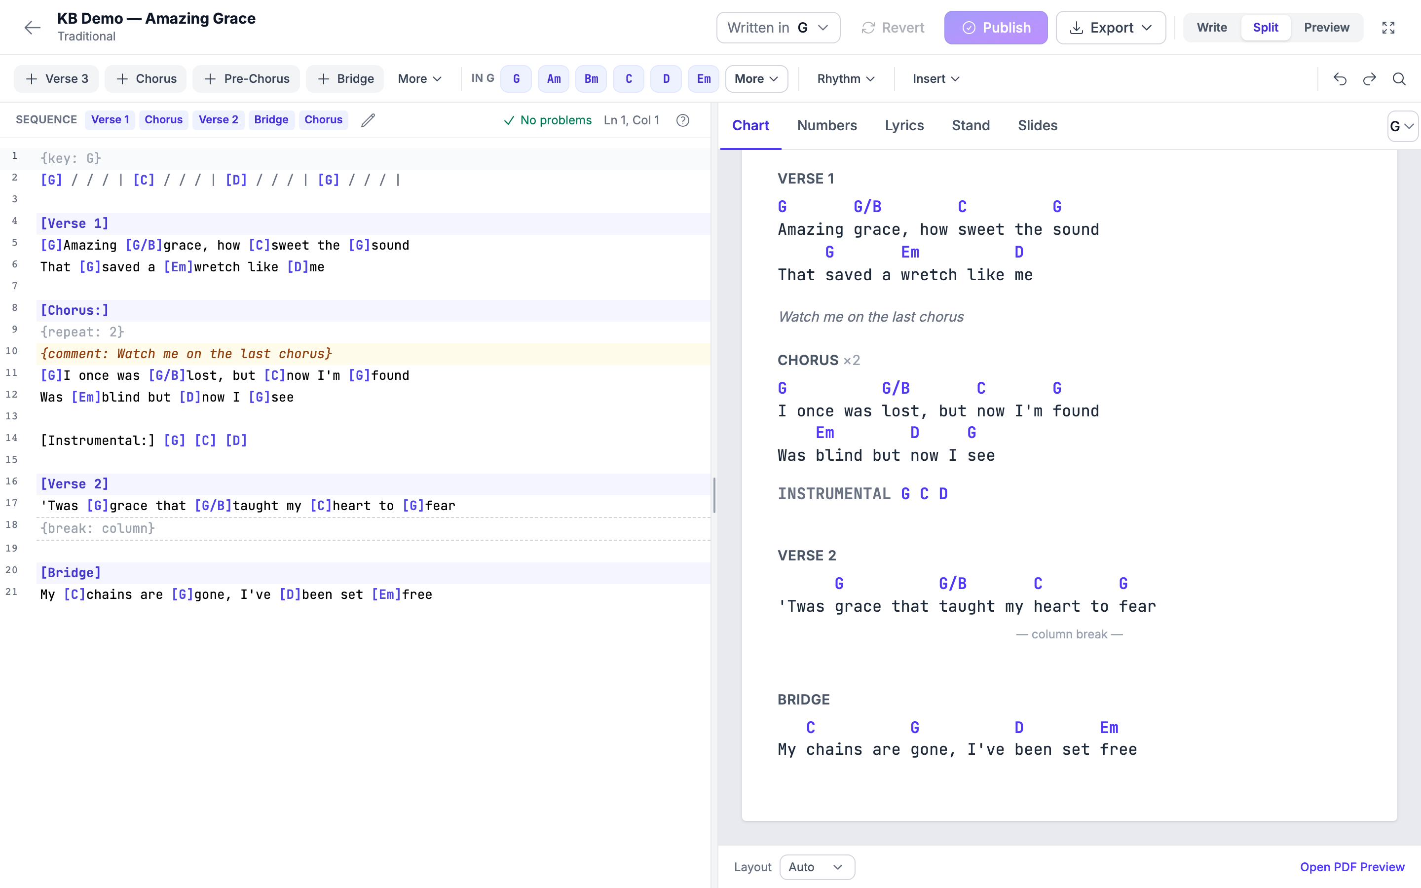Open the search magnifier icon
This screenshot has height=888, width=1421.
pos(1399,79)
